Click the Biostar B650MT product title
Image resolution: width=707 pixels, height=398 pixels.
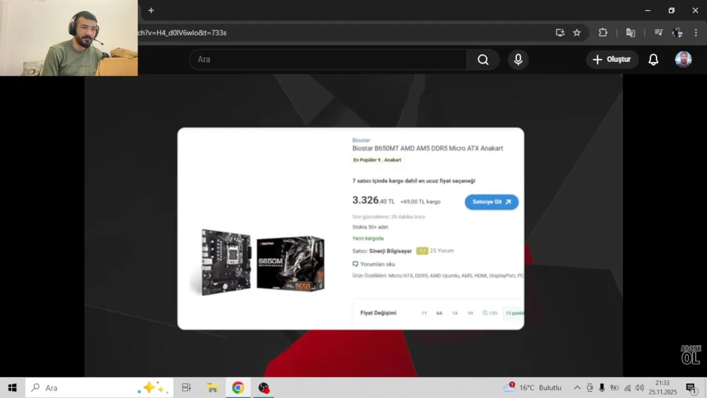[x=428, y=148]
